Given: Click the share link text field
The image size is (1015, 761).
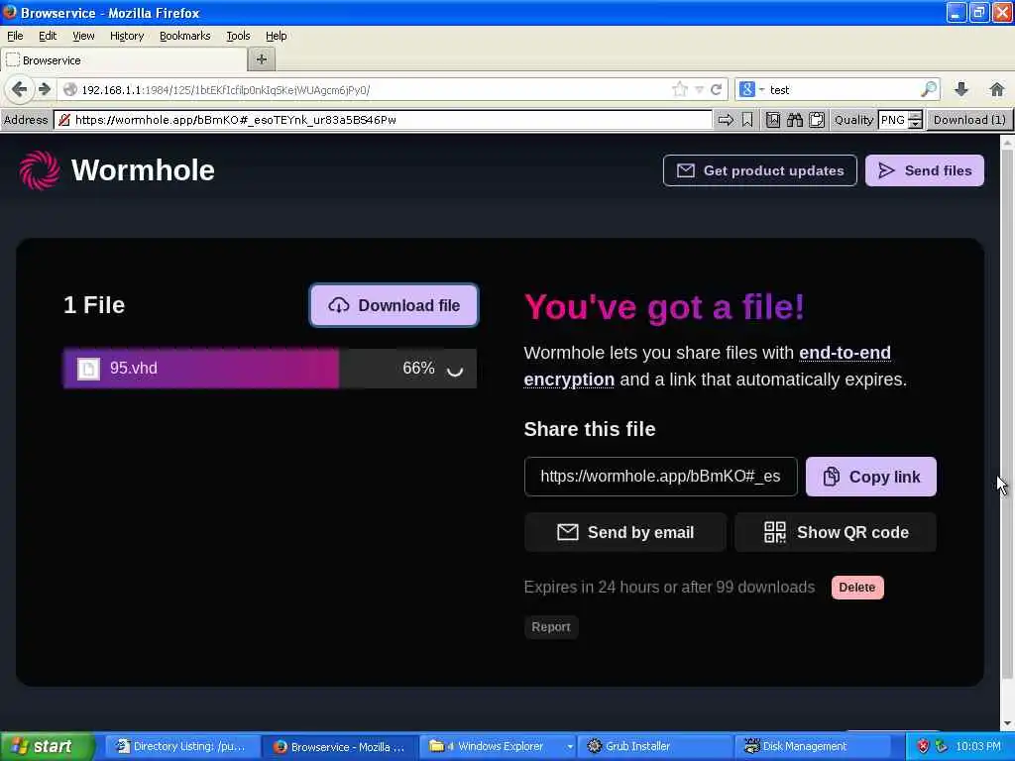Looking at the screenshot, I should pyautogui.click(x=660, y=477).
